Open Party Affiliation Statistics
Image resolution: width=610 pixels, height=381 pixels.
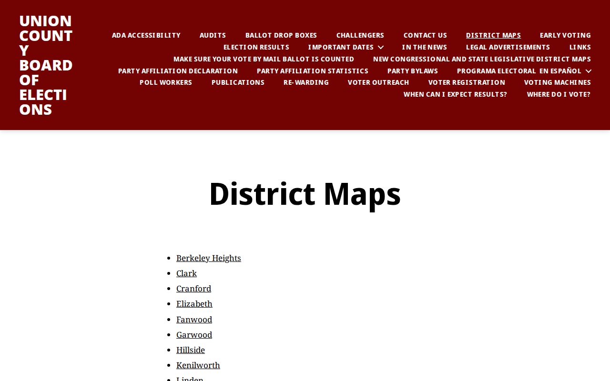tap(313, 71)
